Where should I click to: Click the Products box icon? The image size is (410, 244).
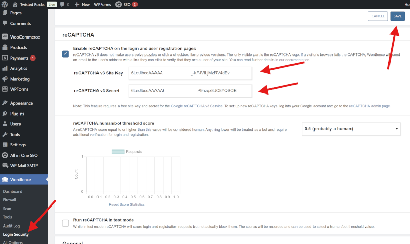point(5,47)
